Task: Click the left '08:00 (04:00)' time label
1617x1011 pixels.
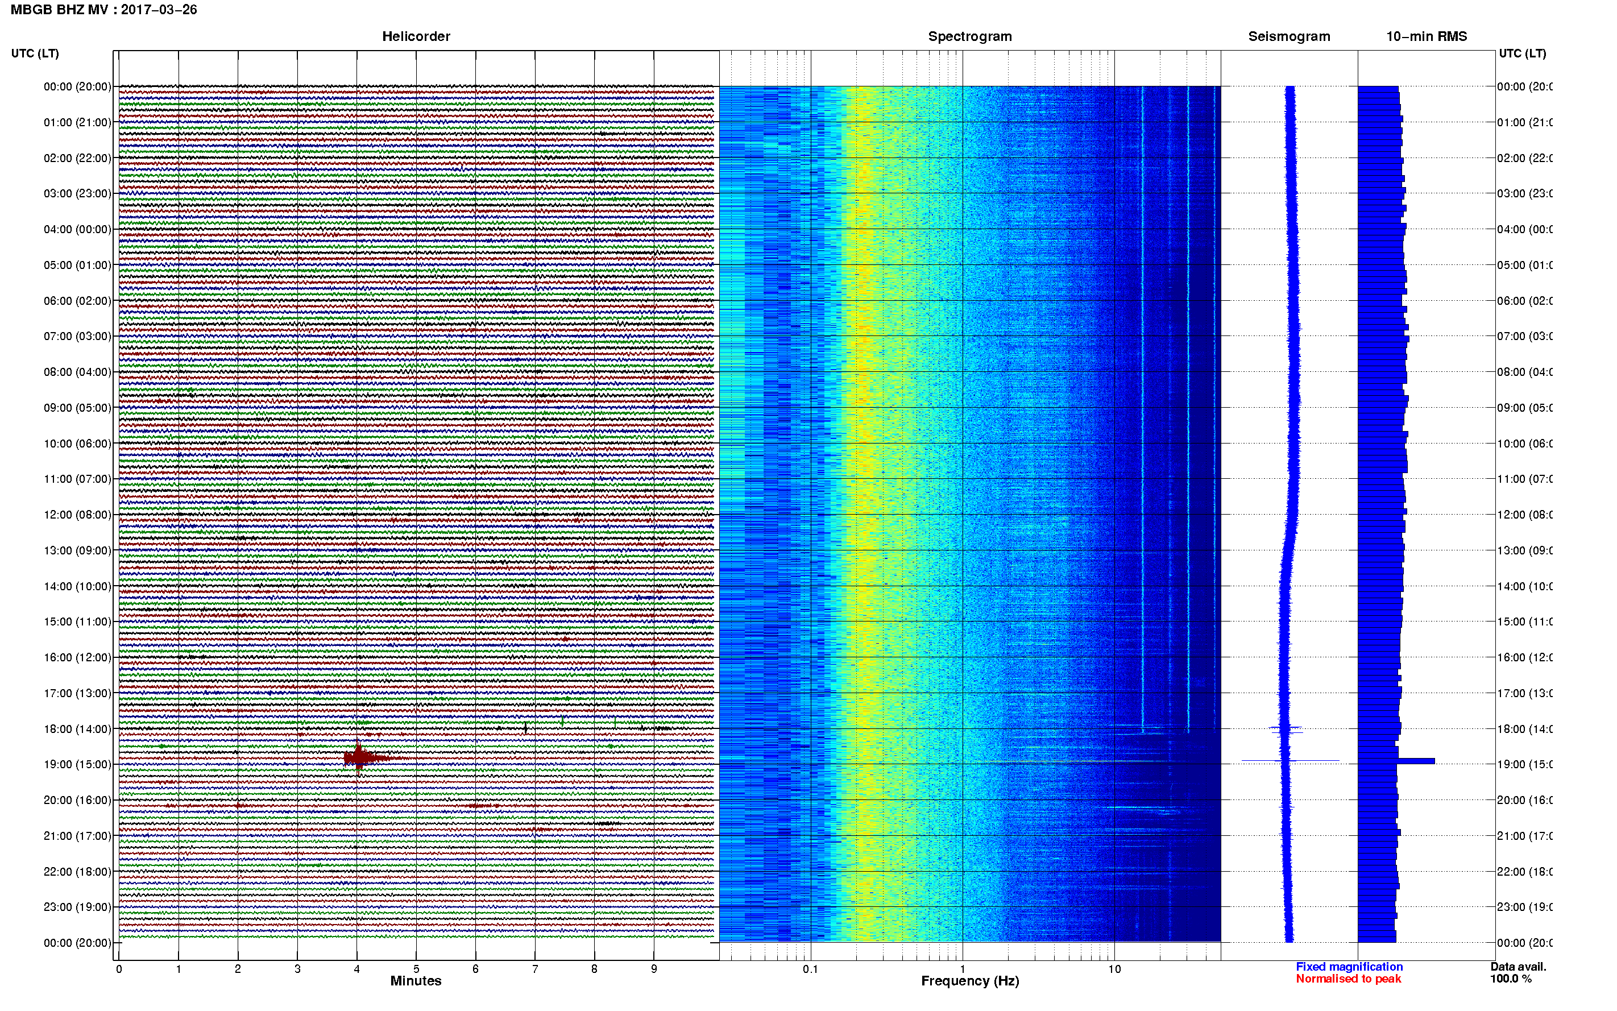Action: (77, 372)
